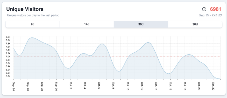Click the 5.8k y-axis label
Image resolution: width=227 pixels, height=98 pixels.
[8, 76]
